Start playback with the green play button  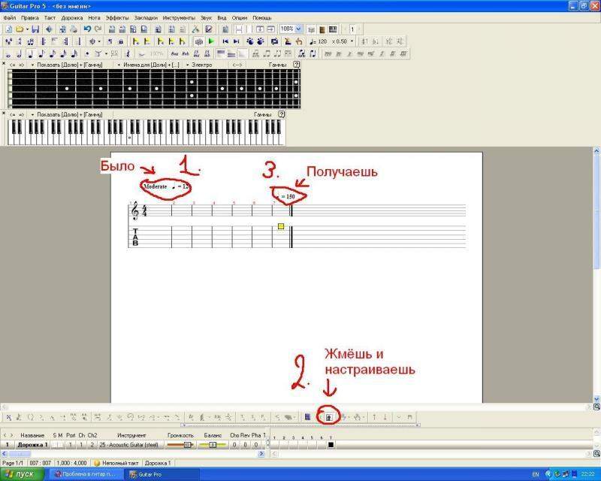coord(211,41)
